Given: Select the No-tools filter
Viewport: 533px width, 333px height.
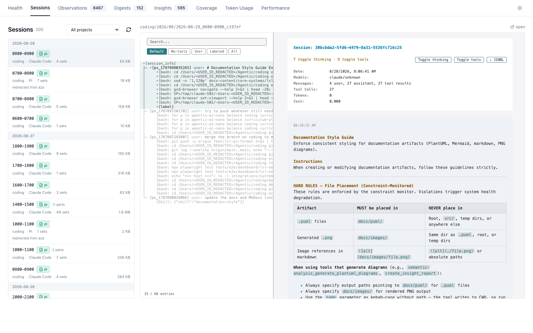Looking at the screenshot, I should click(x=179, y=52).
